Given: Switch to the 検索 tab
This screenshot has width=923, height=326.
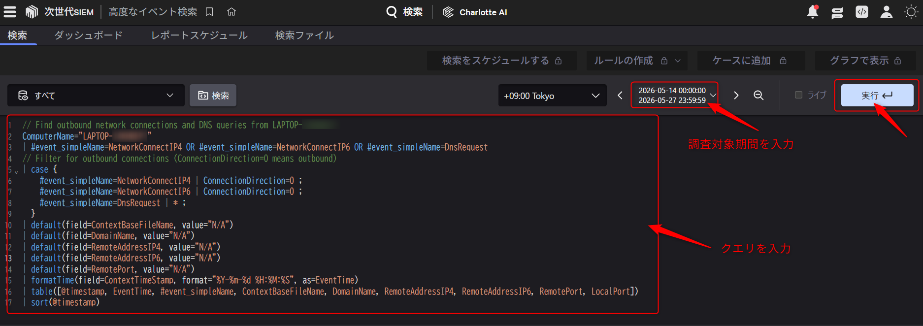Looking at the screenshot, I should [18, 35].
